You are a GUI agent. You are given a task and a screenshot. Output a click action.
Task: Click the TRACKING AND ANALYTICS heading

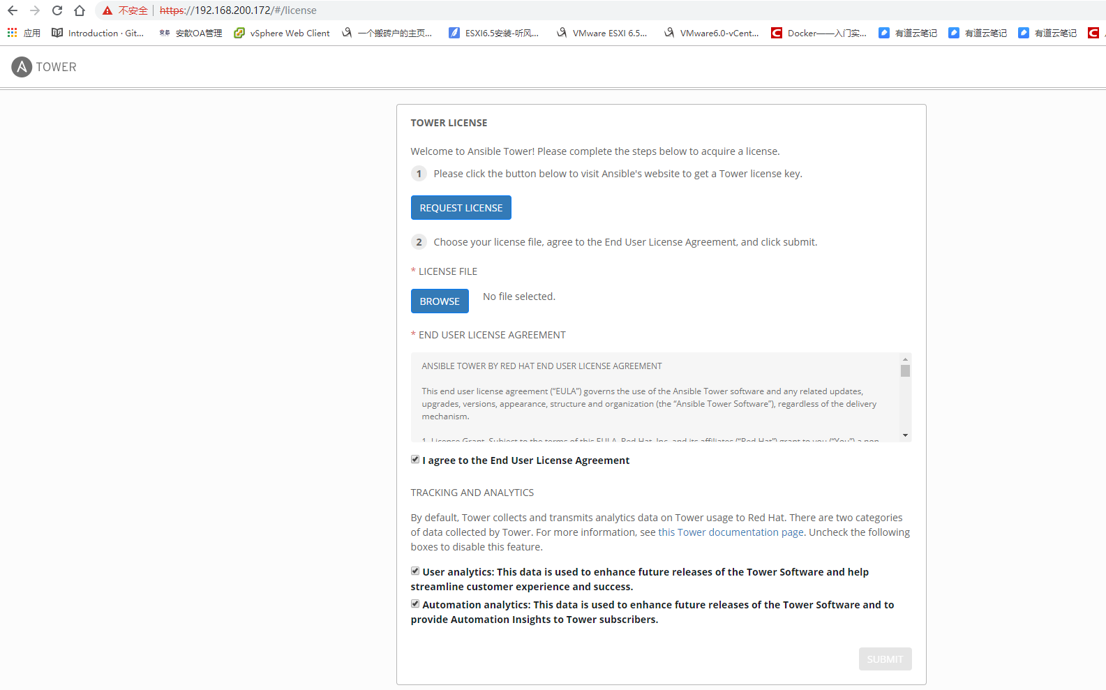(472, 493)
